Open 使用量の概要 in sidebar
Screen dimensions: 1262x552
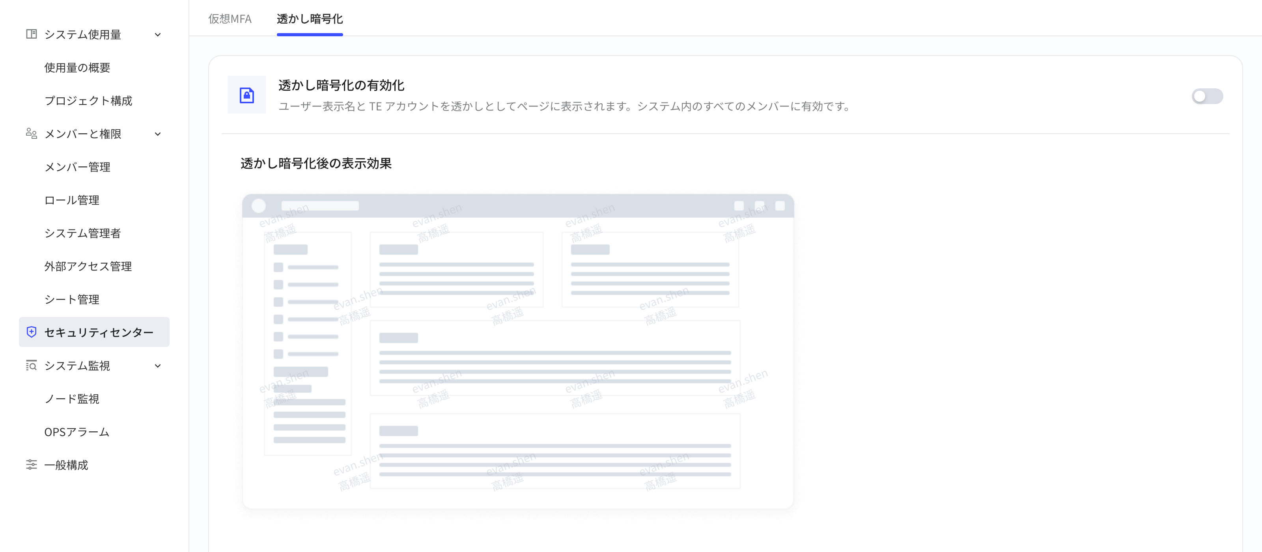coord(77,67)
